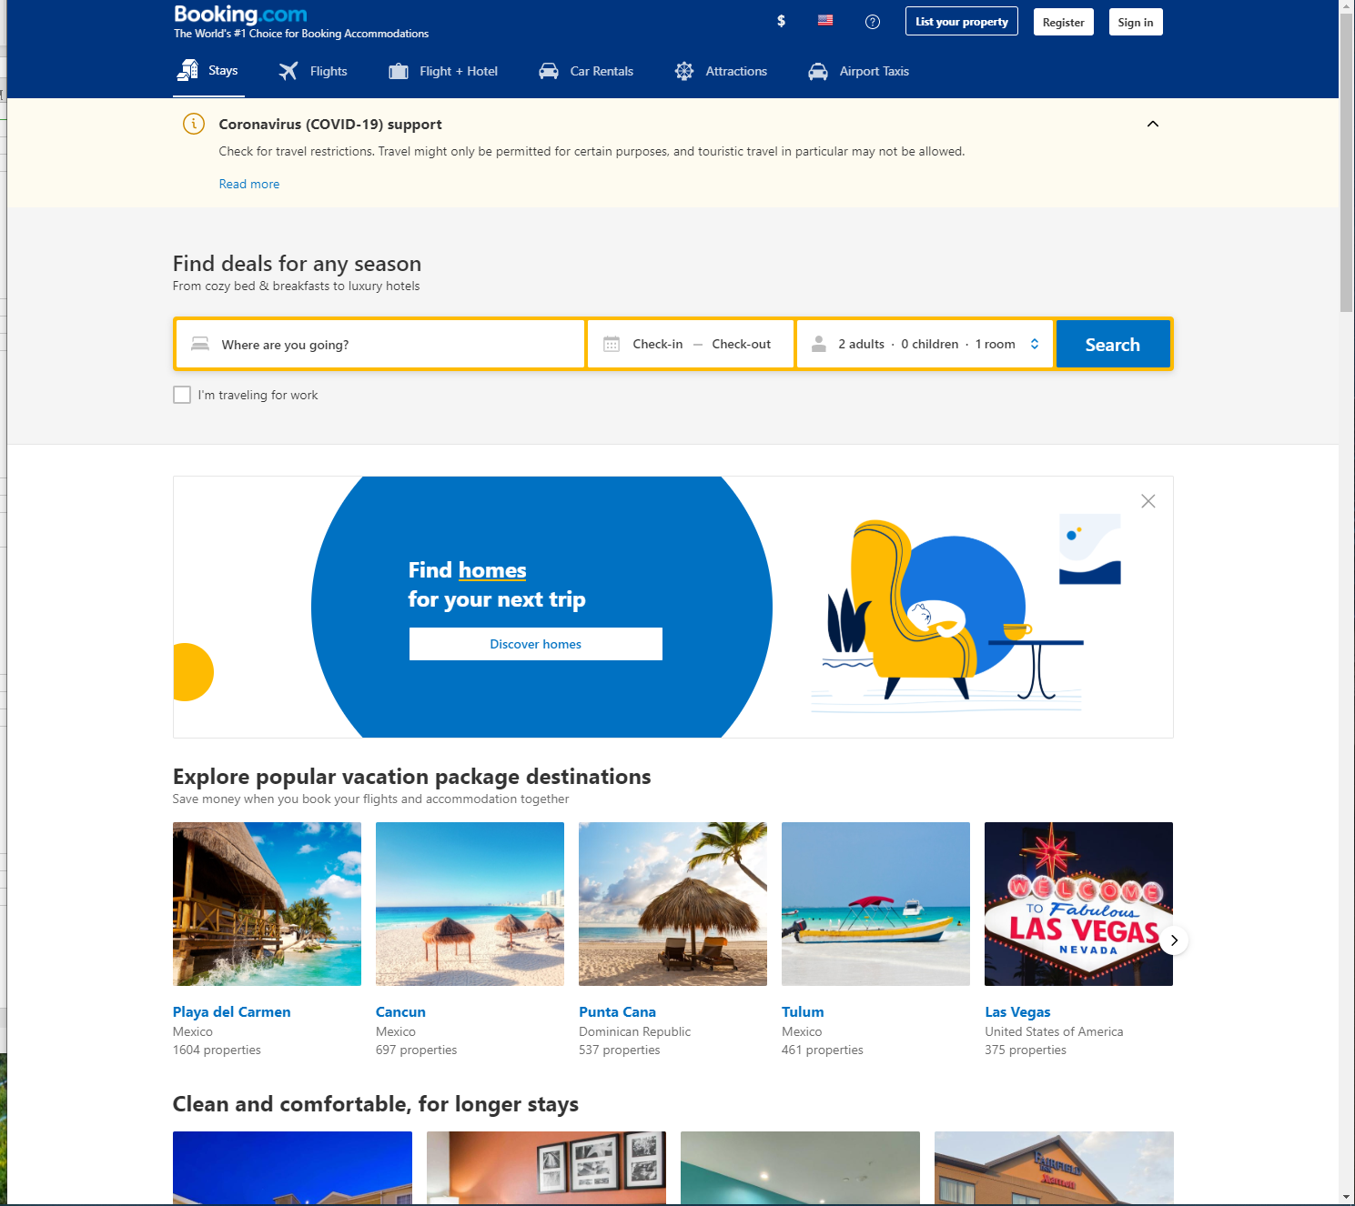Click 'Dominican Republic' text

point(634,1031)
